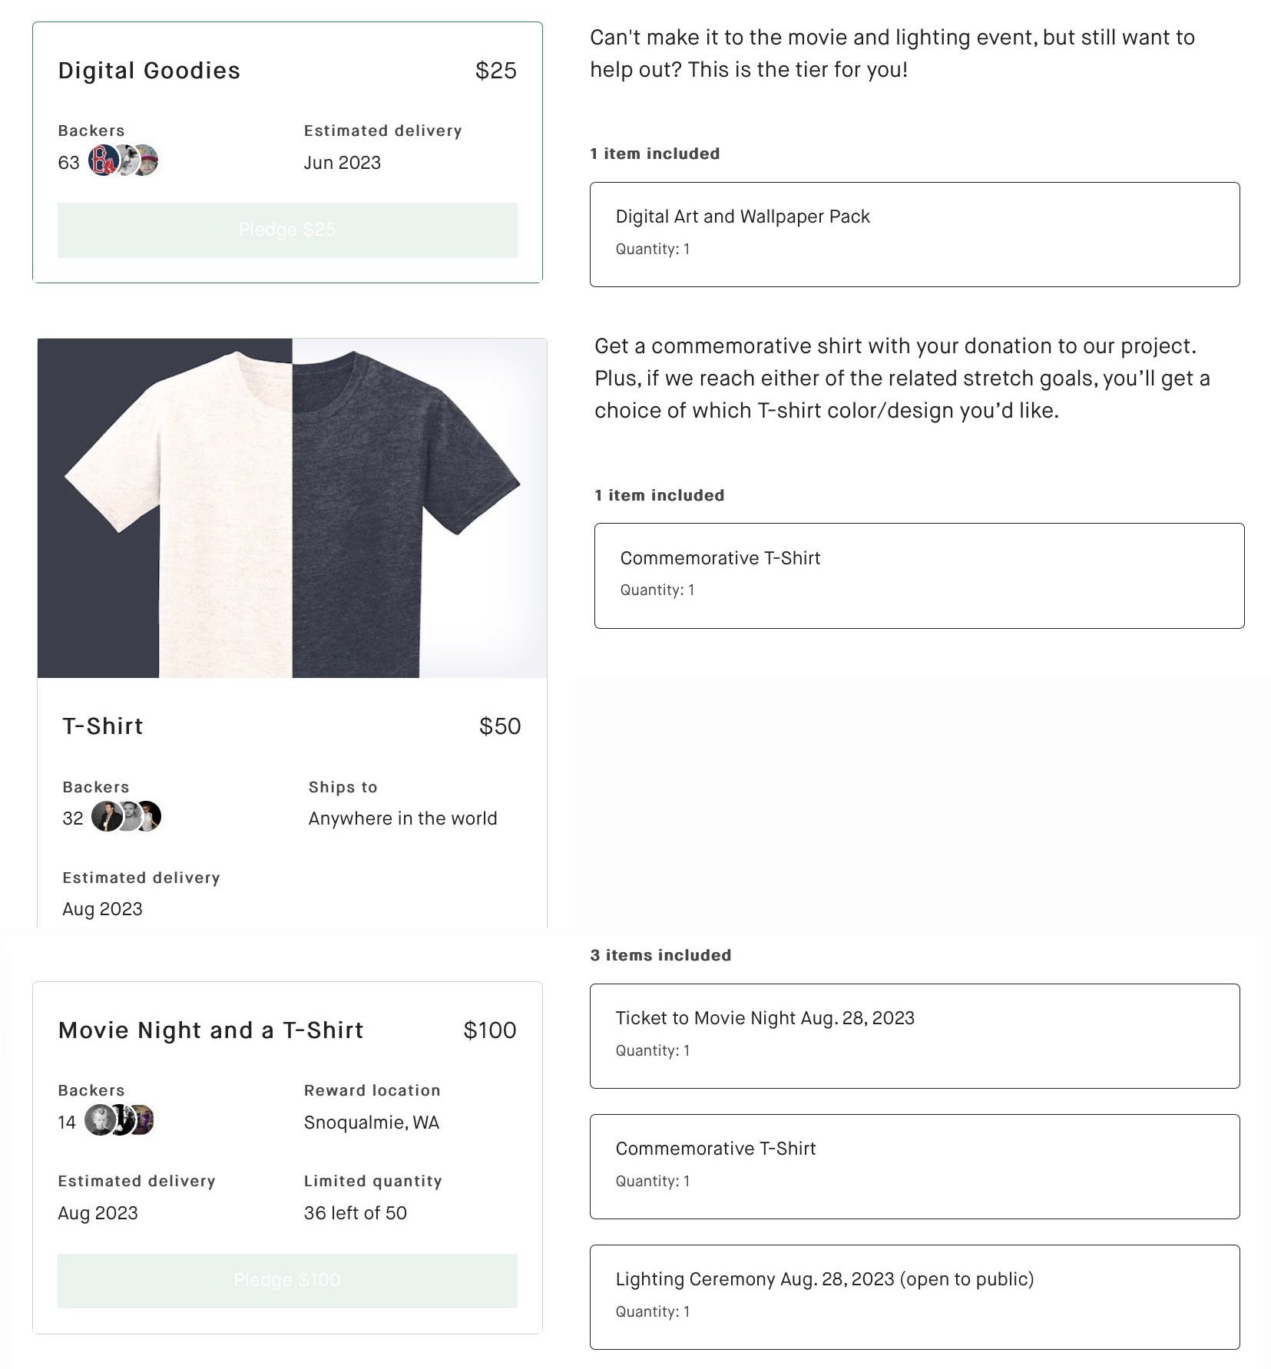Open Ticket to Movie Night item

point(914,1036)
